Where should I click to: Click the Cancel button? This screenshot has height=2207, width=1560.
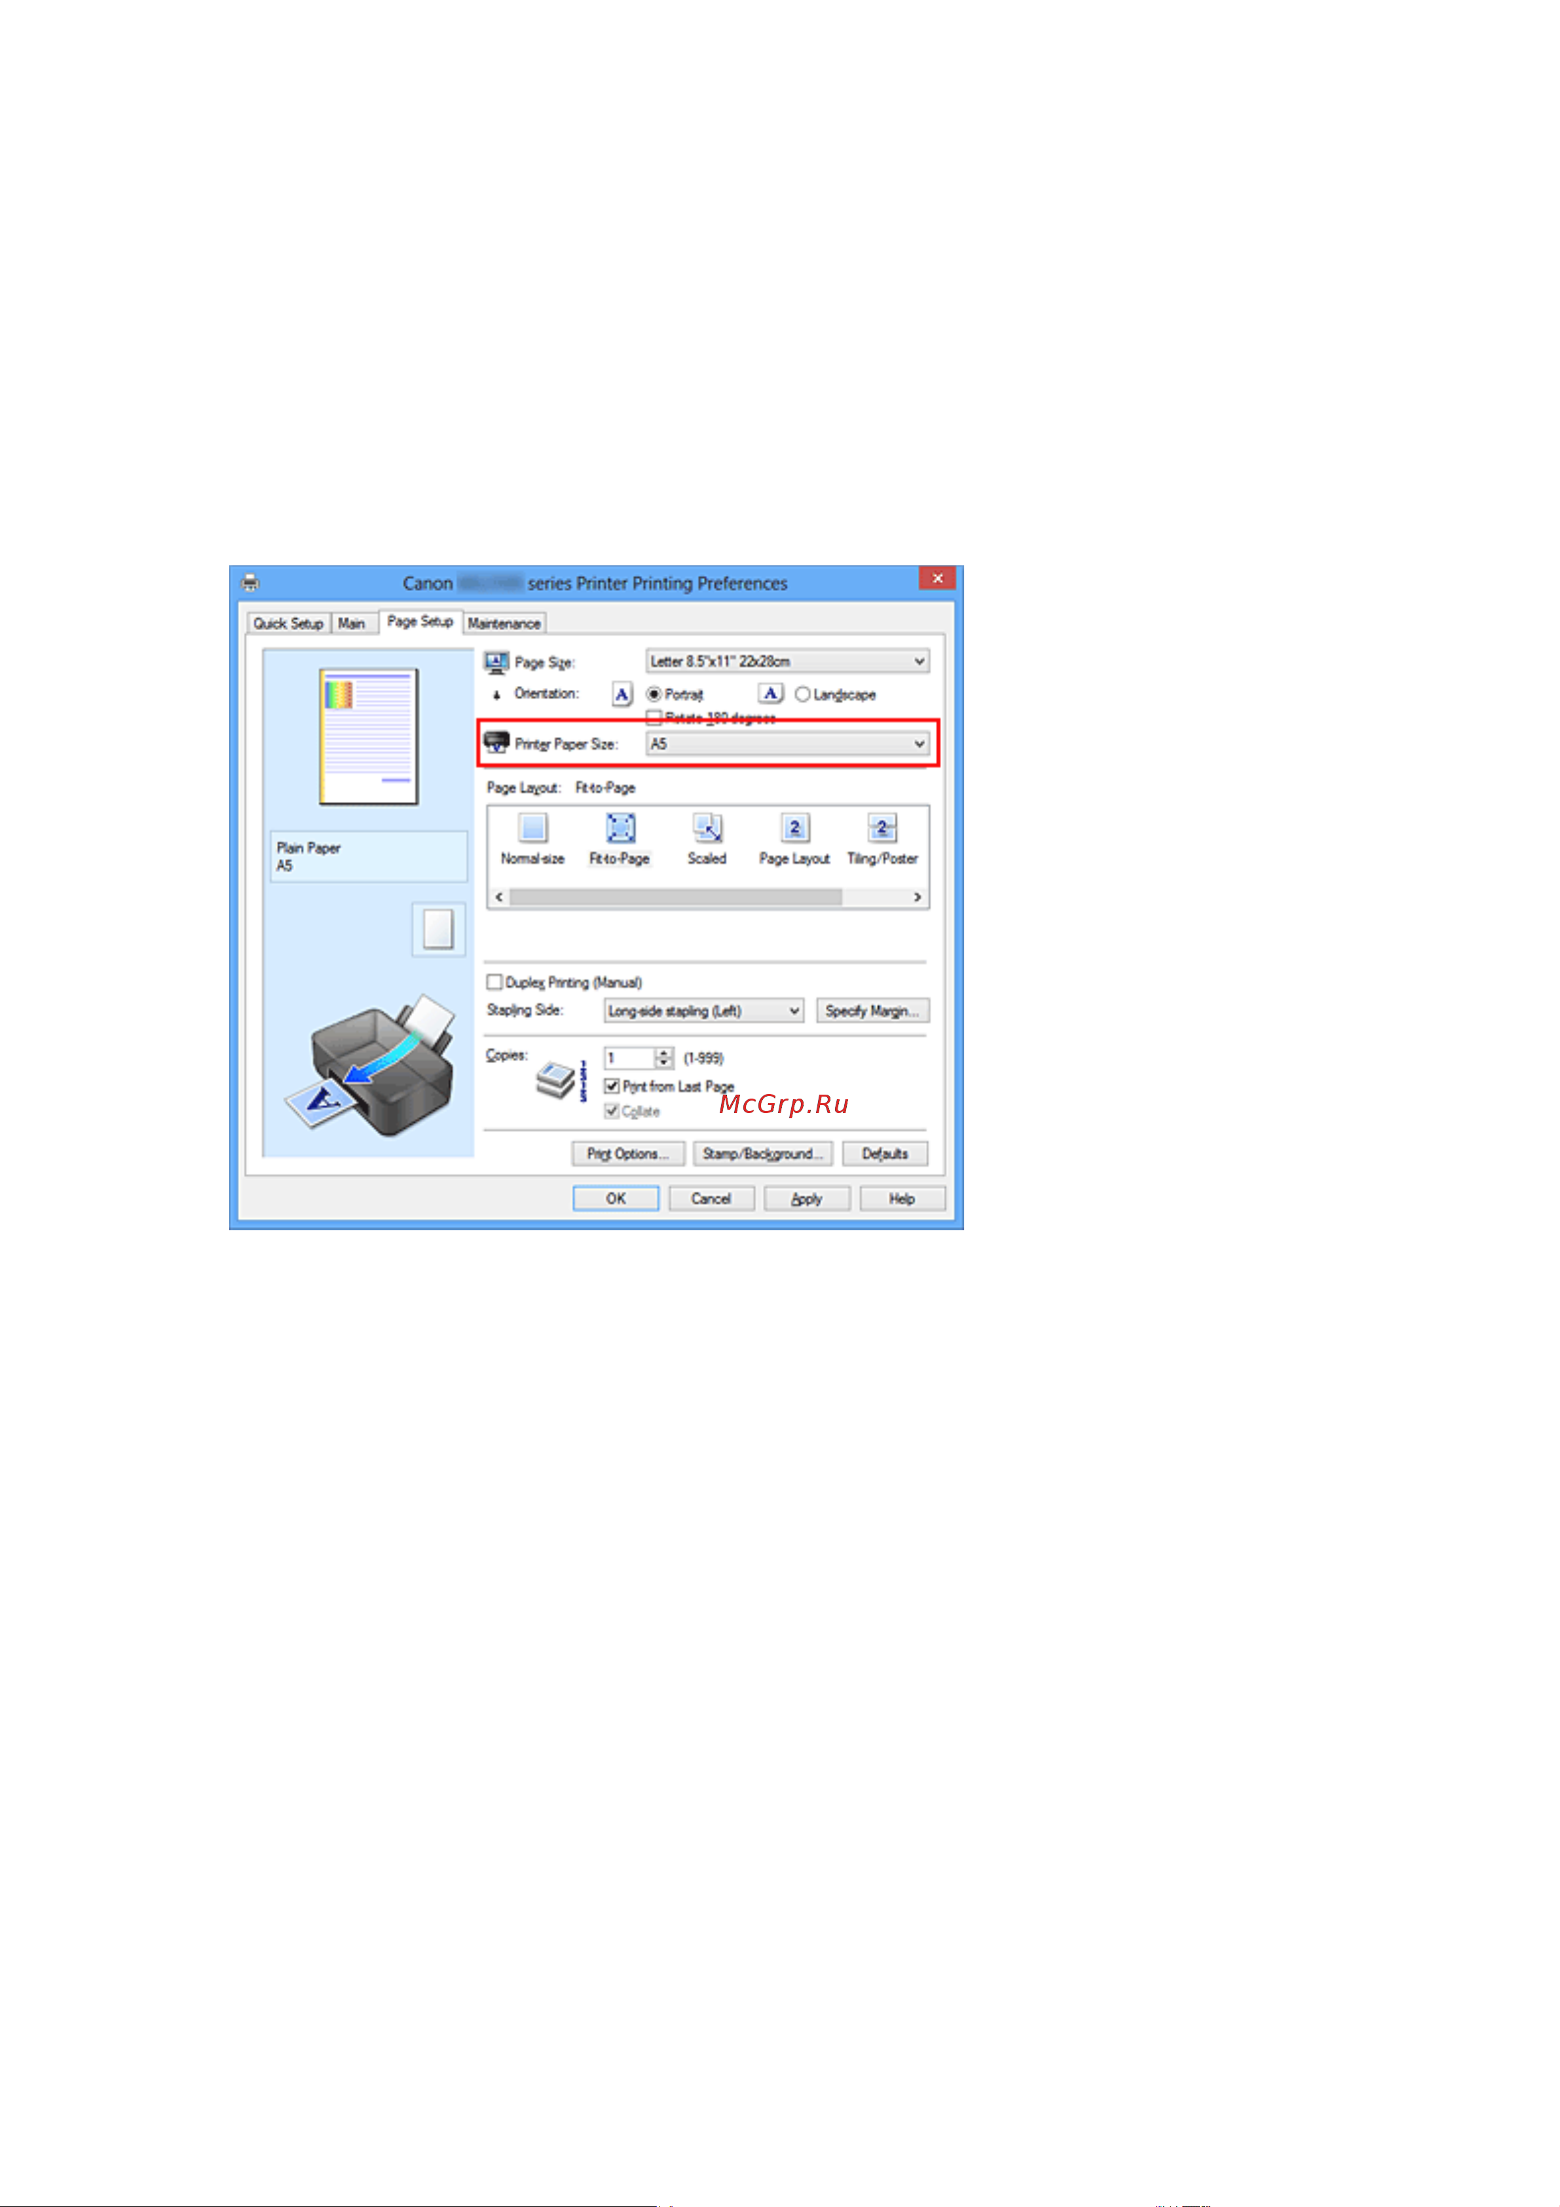(x=711, y=1199)
